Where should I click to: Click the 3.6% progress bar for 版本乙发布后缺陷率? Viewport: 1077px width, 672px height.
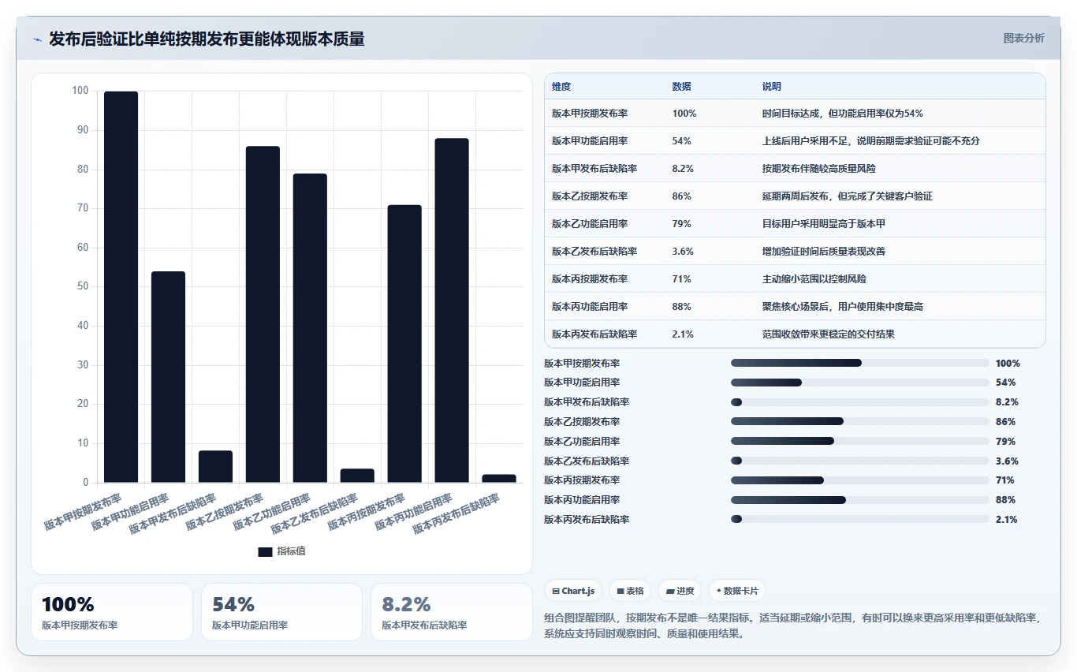point(860,461)
